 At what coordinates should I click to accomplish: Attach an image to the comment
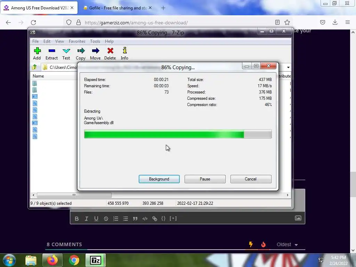point(298,218)
